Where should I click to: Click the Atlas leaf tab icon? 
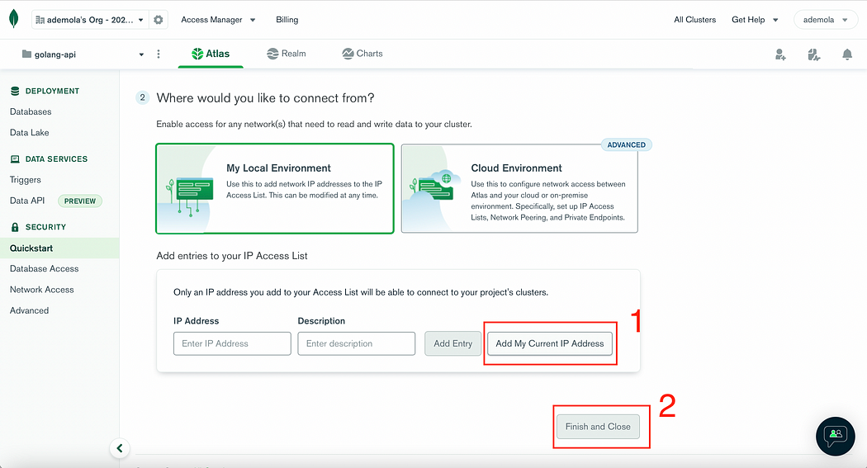tap(197, 54)
